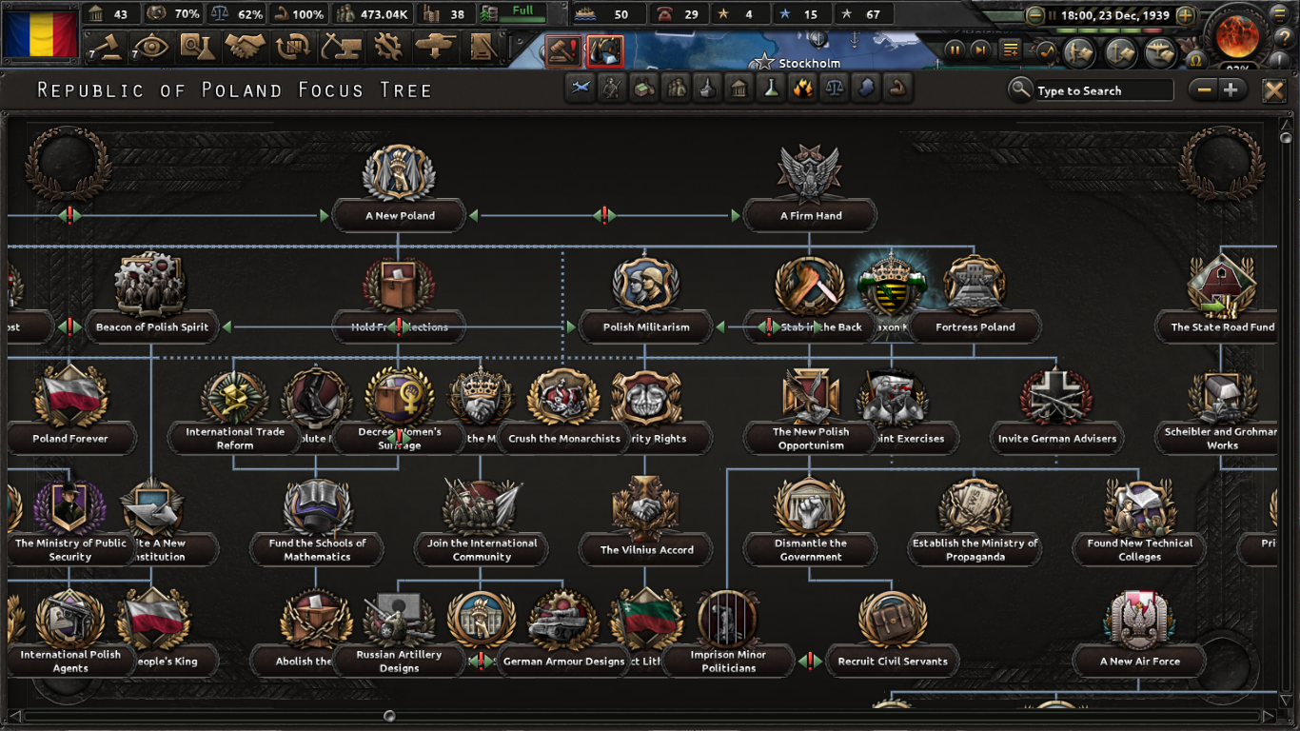Click the step-forward speed button
The height and width of the screenshot is (731, 1300).
click(979, 49)
